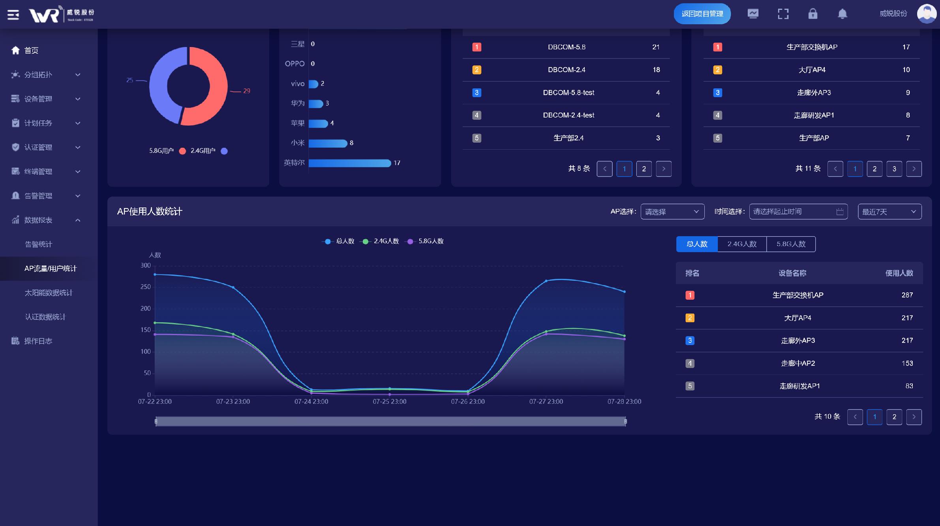Expand the 告警管理 menu chevron
Screen dimensions: 940x526
pyautogui.click(x=78, y=196)
